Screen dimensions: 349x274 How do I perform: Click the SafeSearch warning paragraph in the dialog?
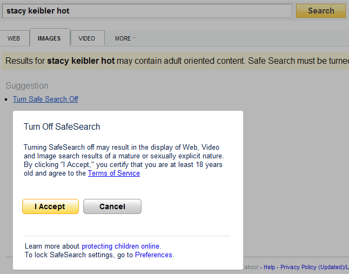(x=123, y=160)
